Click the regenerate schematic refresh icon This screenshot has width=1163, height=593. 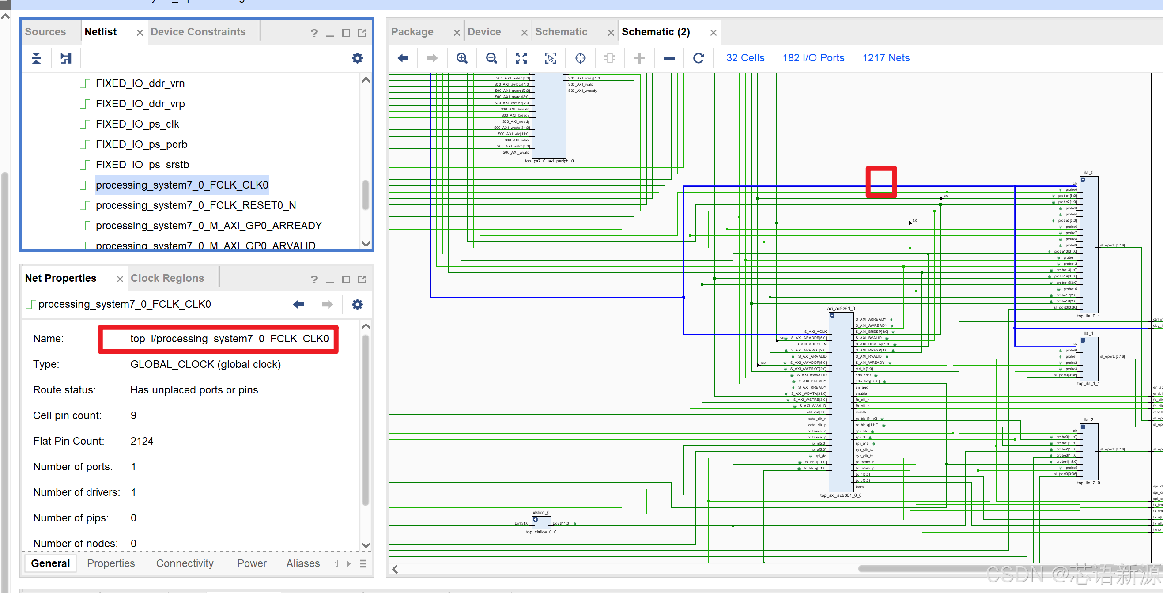click(x=699, y=58)
